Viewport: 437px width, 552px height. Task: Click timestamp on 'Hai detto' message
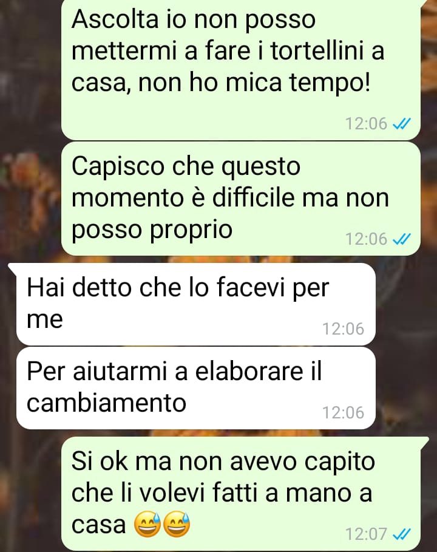pos(343,329)
